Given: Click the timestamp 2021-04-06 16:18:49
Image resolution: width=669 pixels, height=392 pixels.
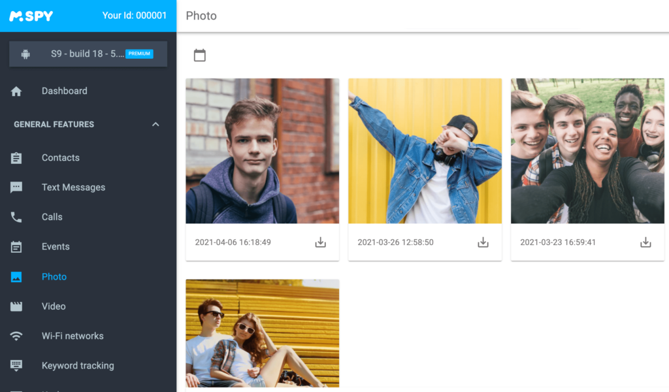Looking at the screenshot, I should (x=233, y=242).
